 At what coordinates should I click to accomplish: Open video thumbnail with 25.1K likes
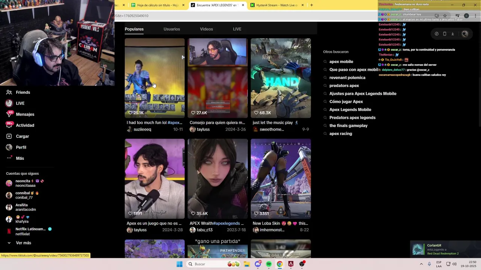[x=154, y=78]
